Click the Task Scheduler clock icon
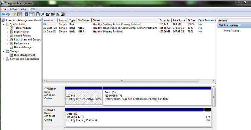This screenshot has height=130, width=251. pyautogui.click(x=11, y=28)
